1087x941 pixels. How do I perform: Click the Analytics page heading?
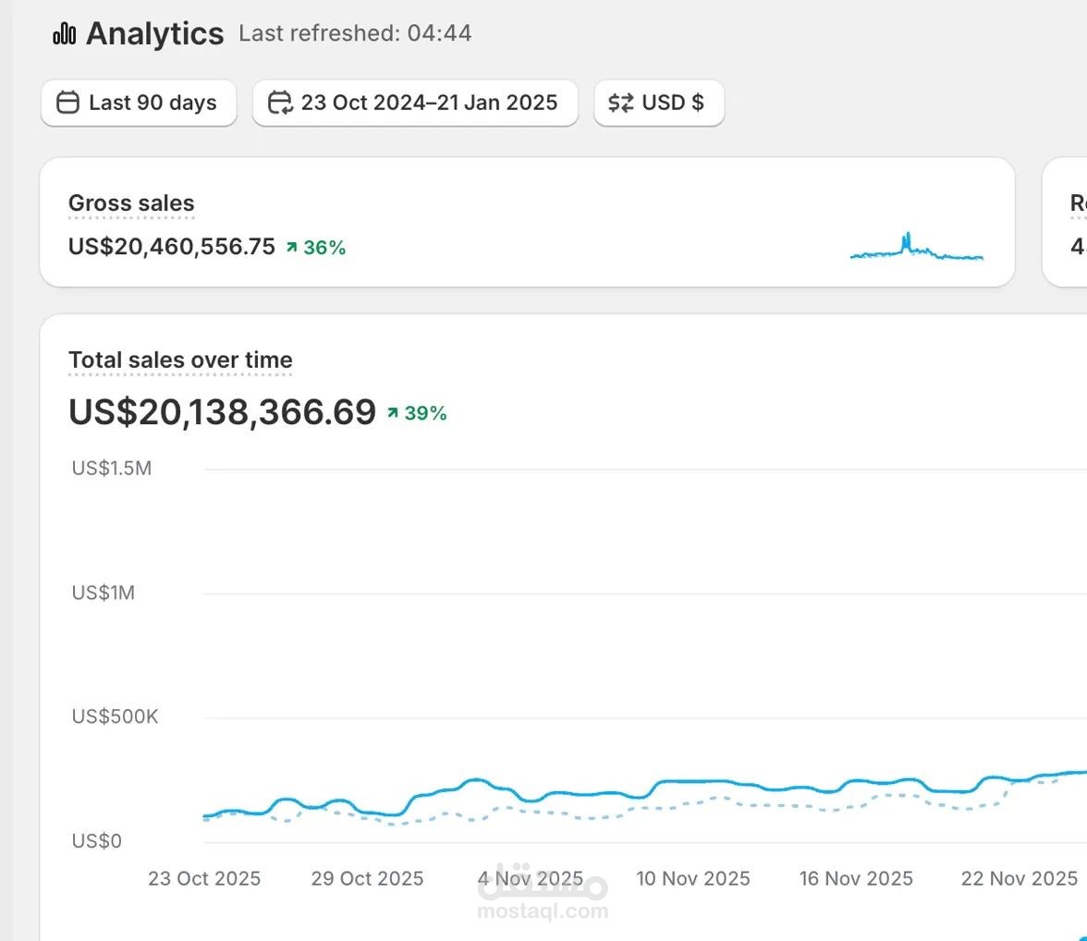[154, 33]
